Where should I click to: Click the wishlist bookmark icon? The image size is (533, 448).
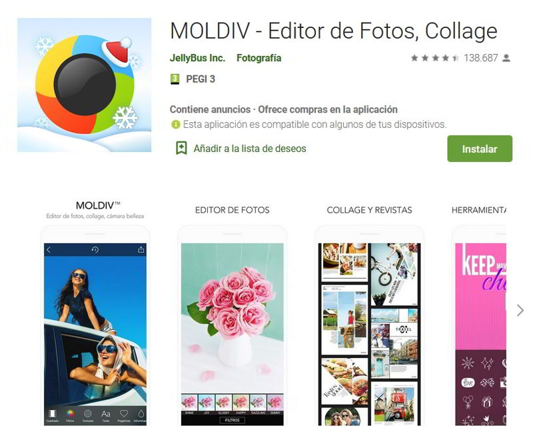[181, 148]
